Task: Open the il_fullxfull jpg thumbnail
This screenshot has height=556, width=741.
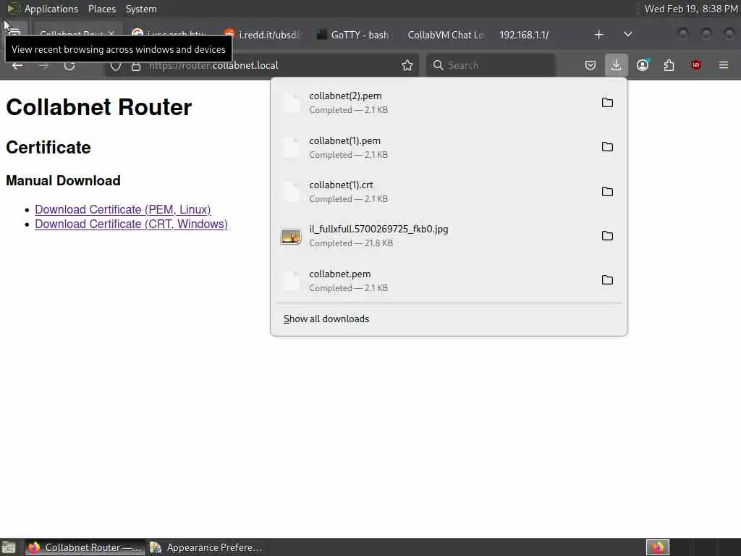Action: point(291,237)
